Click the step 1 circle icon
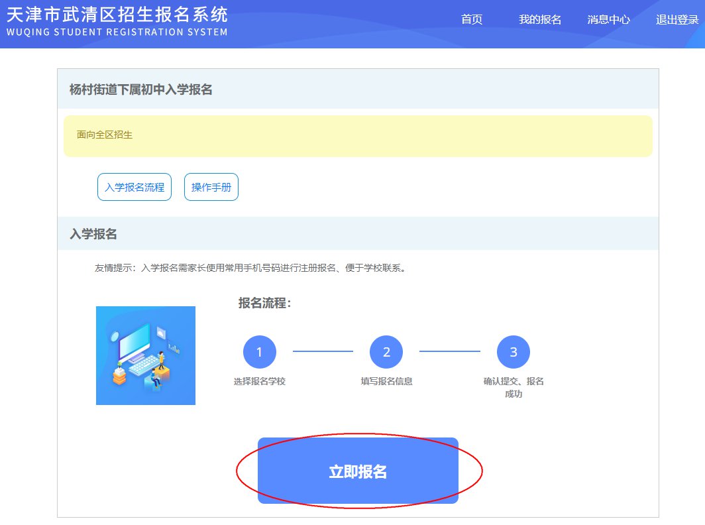This screenshot has width=705, height=525. point(260,352)
